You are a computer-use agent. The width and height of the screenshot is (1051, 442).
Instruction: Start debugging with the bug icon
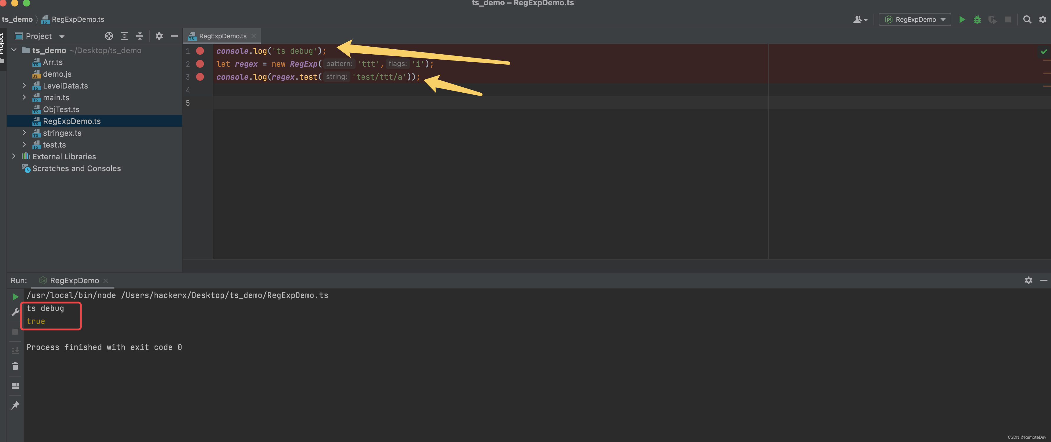coord(977,19)
